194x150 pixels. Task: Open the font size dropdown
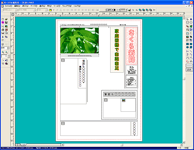point(46,10)
